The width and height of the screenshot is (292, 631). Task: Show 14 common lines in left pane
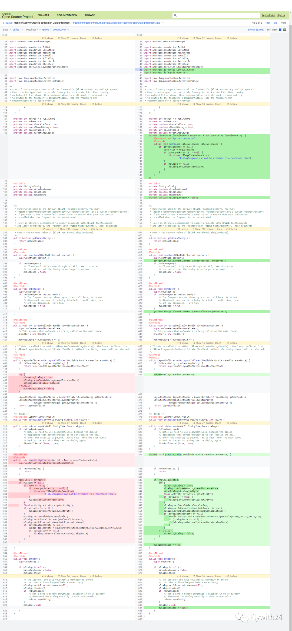72,343
